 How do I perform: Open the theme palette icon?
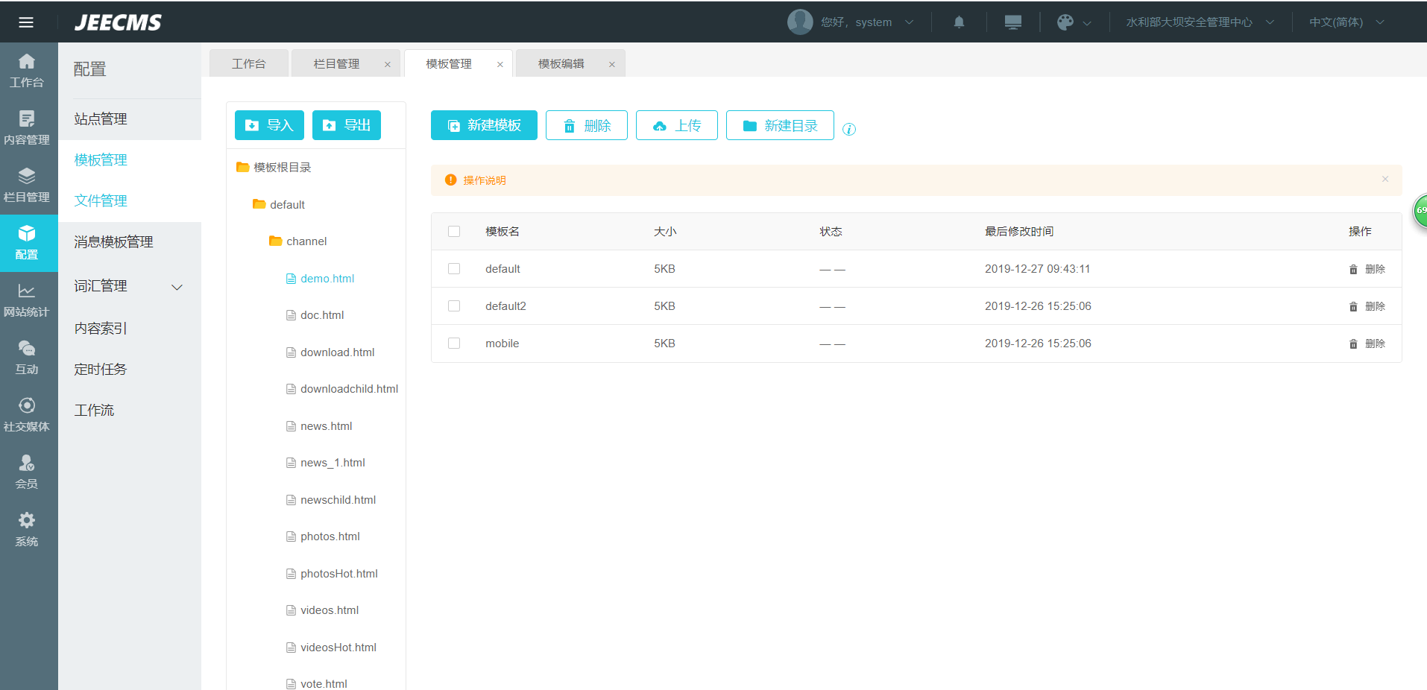pos(1065,22)
